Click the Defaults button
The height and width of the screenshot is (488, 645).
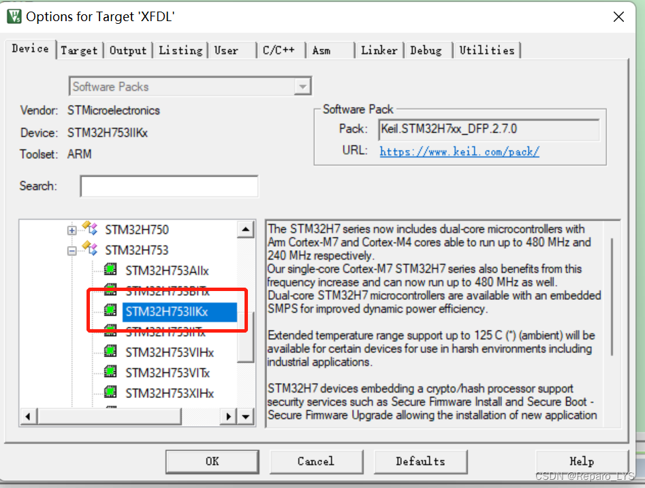420,461
